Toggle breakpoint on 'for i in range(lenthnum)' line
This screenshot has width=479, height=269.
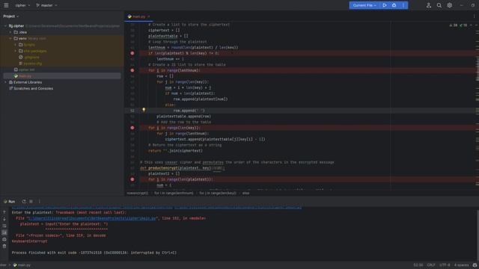coord(132,70)
